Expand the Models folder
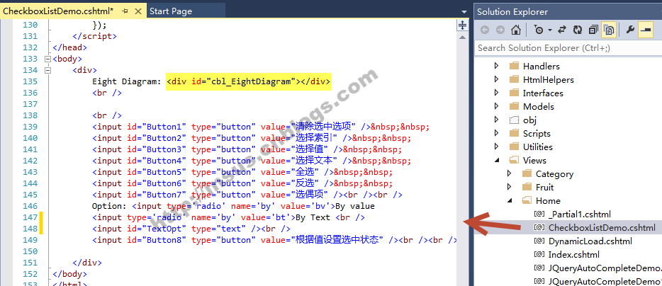Screen dimensions: 662x286 tap(496, 107)
